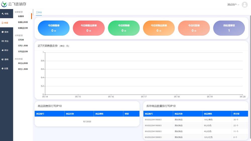Image resolution: width=251 pixels, height=141 pixels.
Task: Go to 资金 funds sidebar icon
Action: 3,41
